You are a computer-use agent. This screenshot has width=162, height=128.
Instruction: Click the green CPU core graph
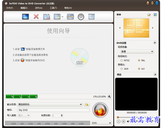(x=22, y=96)
